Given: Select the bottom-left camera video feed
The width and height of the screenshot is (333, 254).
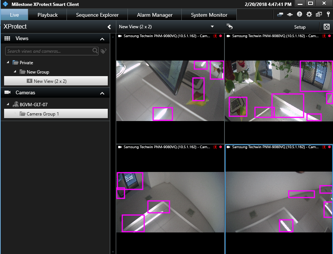Looking at the screenshot, I should tap(170, 202).
